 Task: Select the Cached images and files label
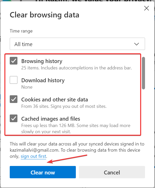(x=51, y=119)
